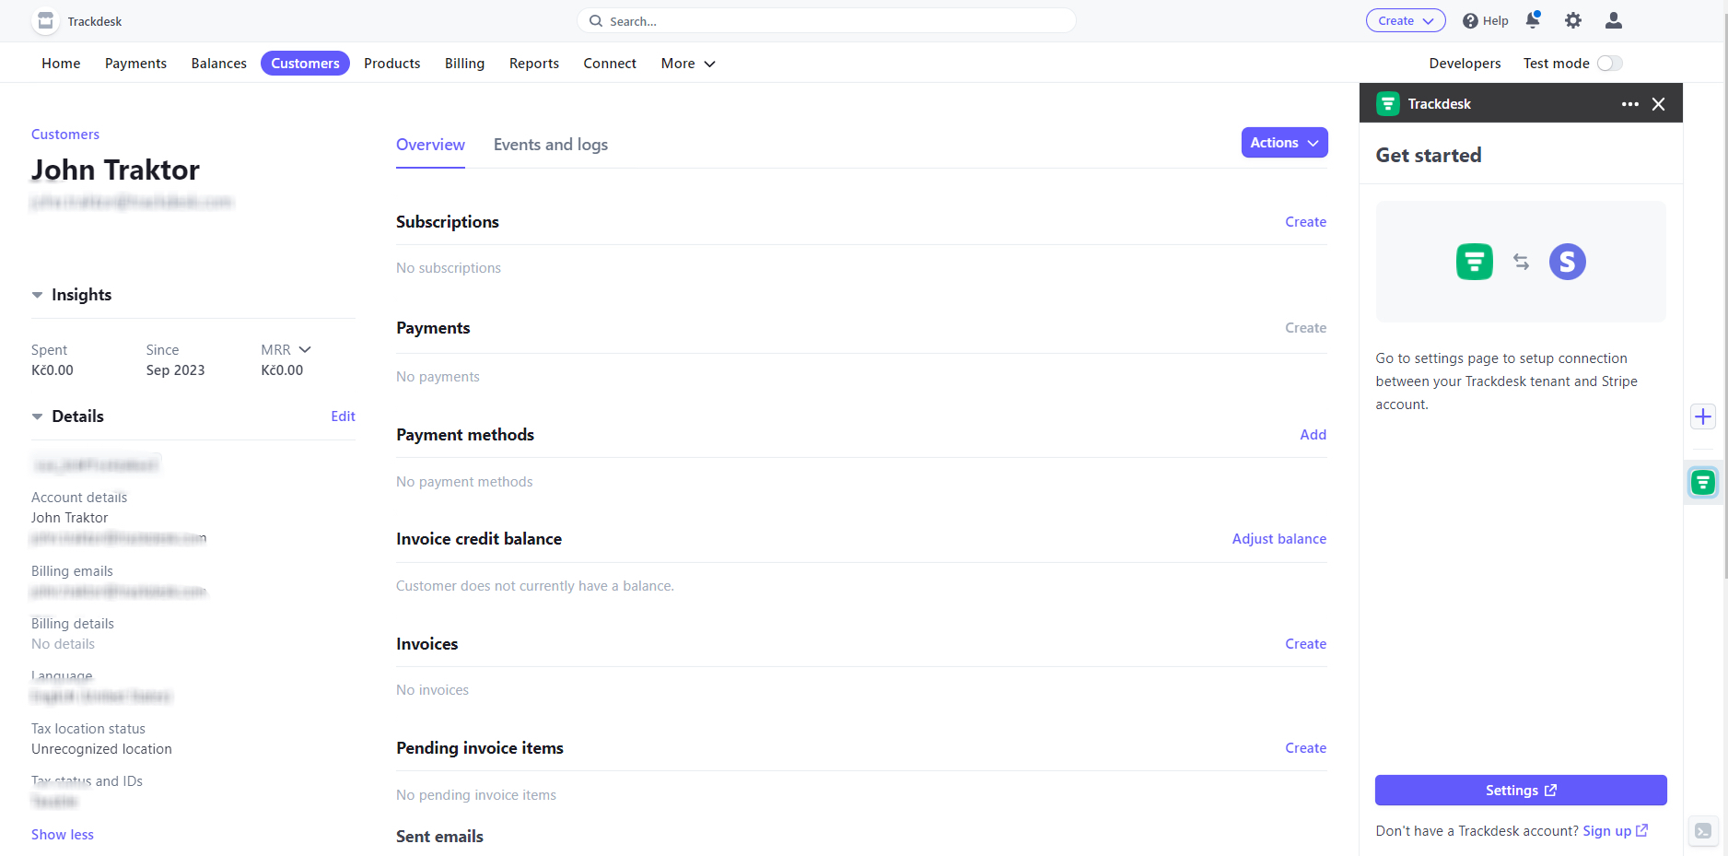1728x856 pixels.
Task: Open the notifications bell icon
Action: click(x=1532, y=19)
